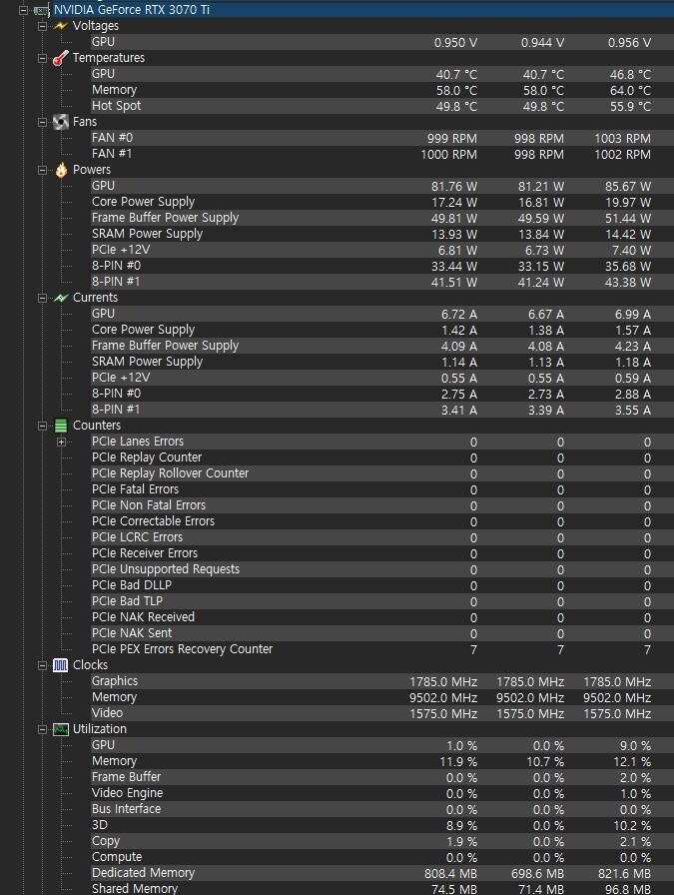Select the PCIe Bad DLLP row

(x=381, y=585)
